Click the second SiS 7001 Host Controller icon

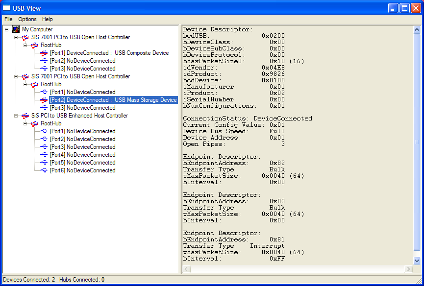[x=24, y=76]
